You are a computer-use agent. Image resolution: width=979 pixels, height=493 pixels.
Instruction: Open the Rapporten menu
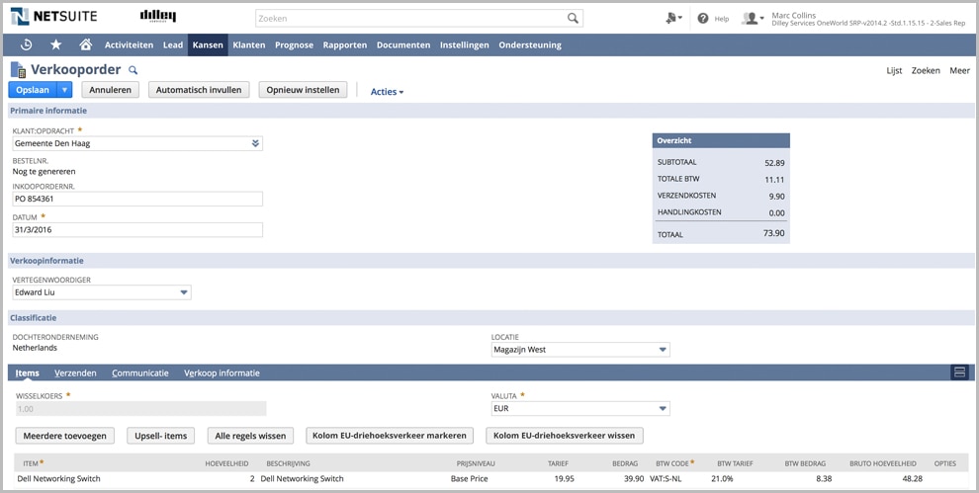344,45
